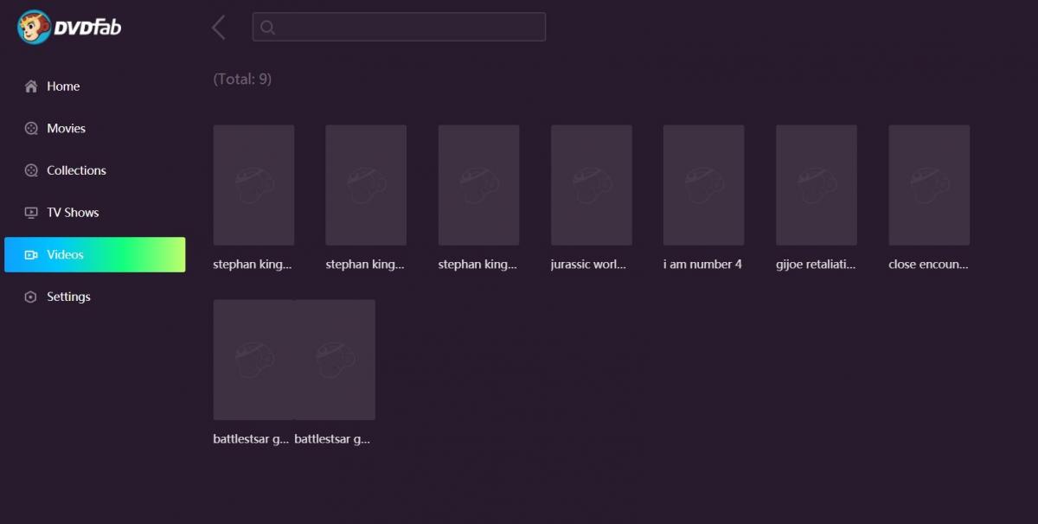Viewport: 1038px width, 524px height.
Task: Select the Videos menu item
Action: (x=94, y=255)
